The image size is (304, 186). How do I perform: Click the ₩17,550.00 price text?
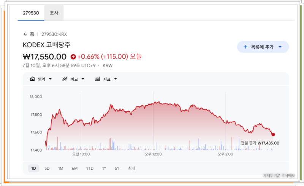click(x=44, y=57)
